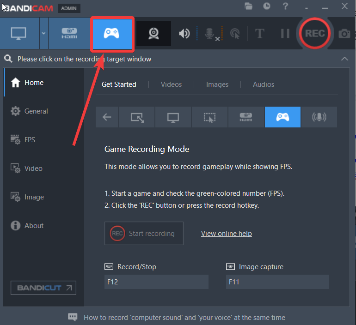The width and height of the screenshot is (356, 325).
Task: Click the ADMIN badge
Action: [69, 8]
